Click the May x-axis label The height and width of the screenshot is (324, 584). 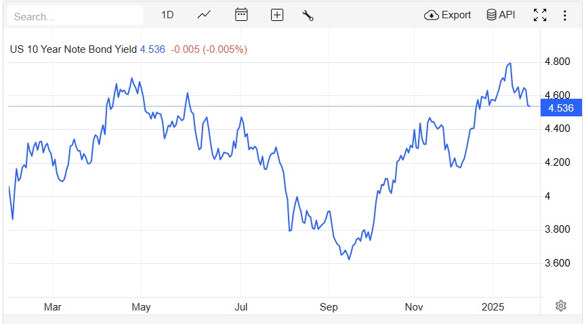point(141,306)
